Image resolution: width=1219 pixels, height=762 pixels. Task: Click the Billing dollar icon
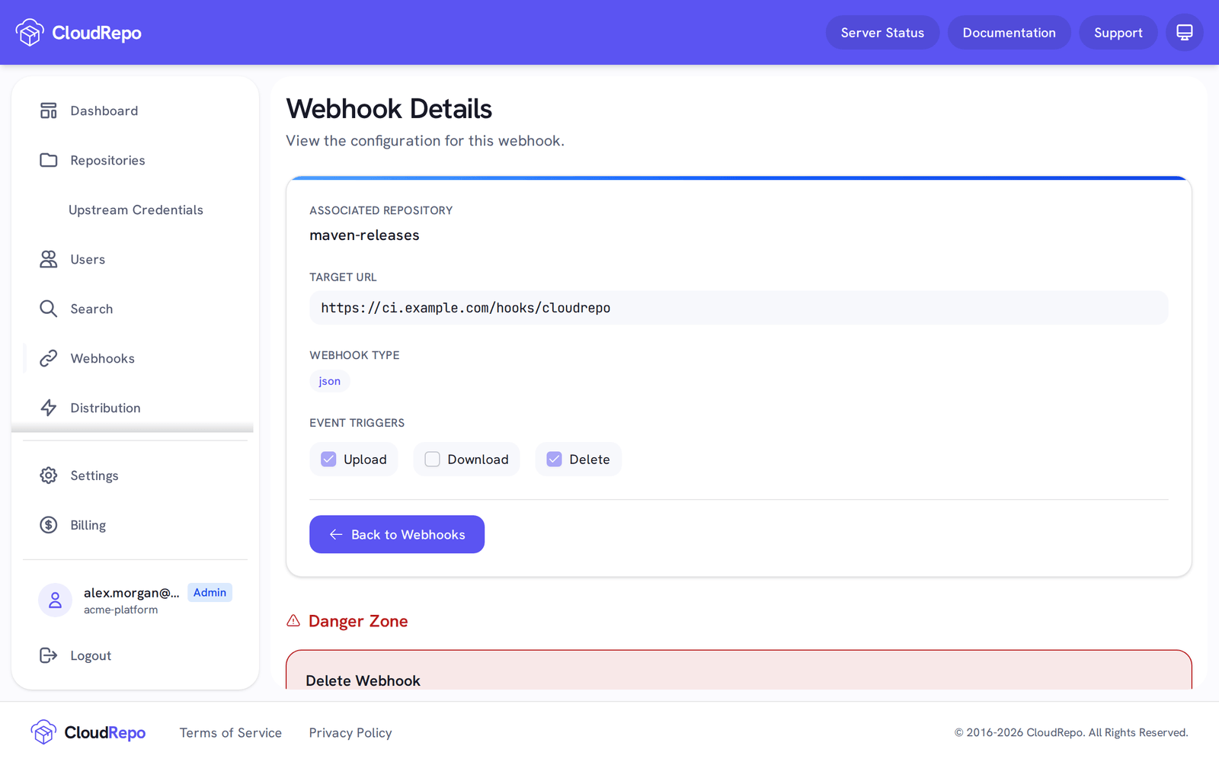coord(49,525)
